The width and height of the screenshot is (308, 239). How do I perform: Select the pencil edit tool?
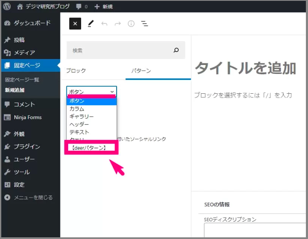90,24
